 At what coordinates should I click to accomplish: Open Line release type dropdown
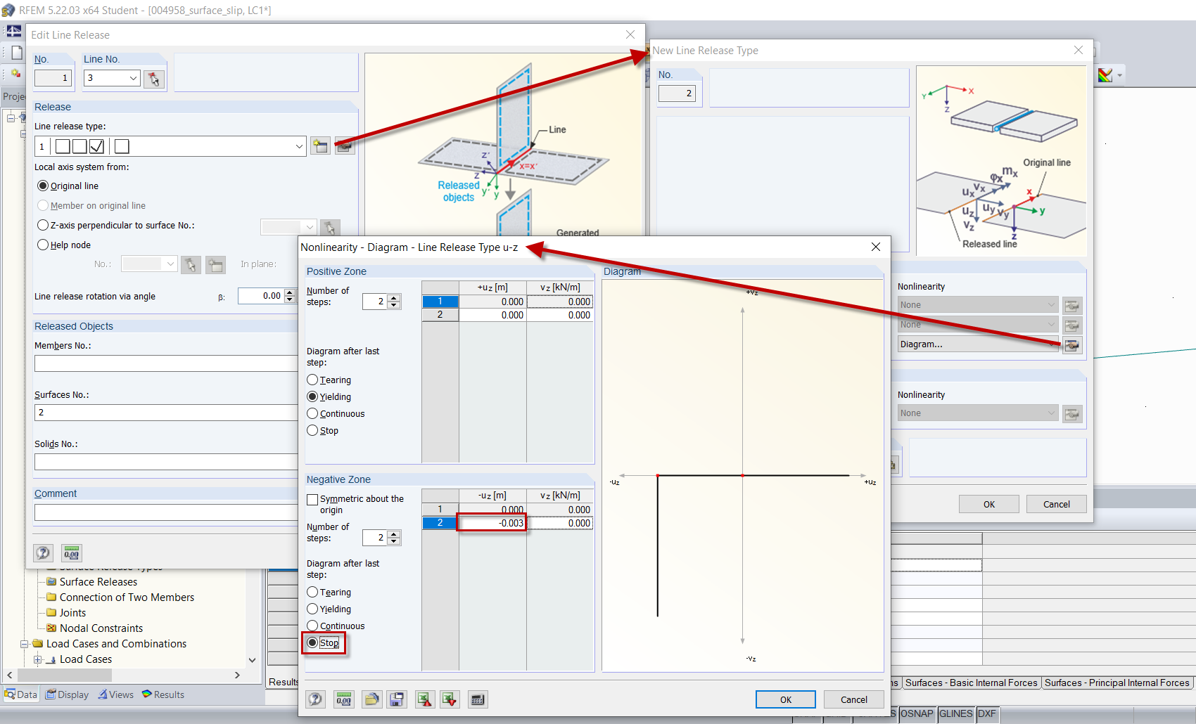299,146
